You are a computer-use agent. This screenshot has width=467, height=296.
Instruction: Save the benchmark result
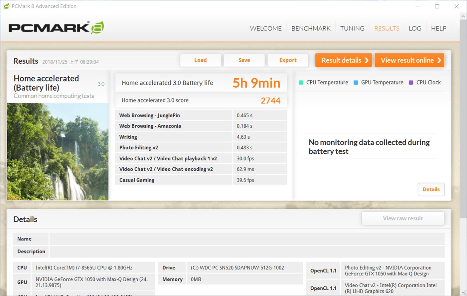coord(244,60)
